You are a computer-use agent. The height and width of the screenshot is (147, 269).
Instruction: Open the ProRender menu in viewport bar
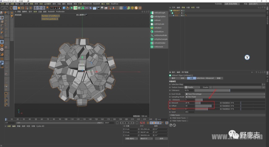[x=60, y=11]
